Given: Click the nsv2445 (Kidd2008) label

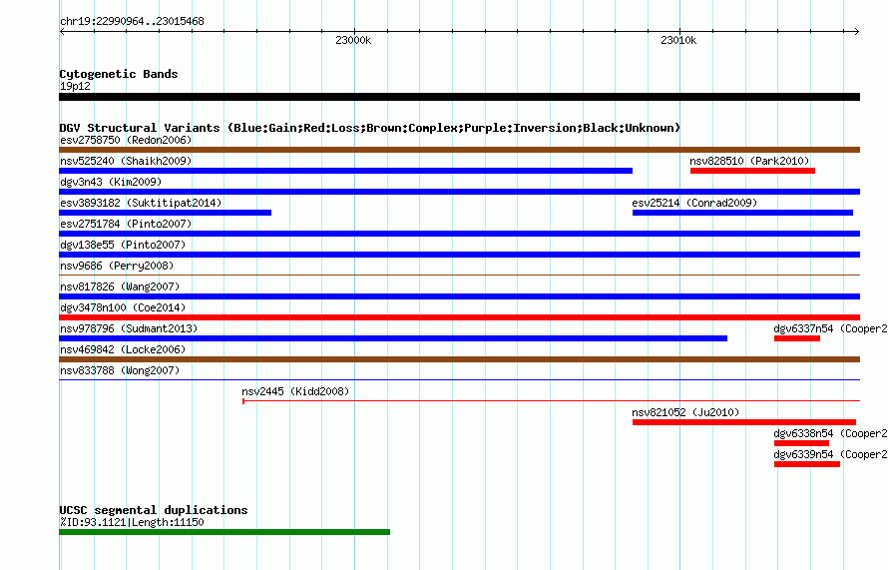Looking at the screenshot, I should tap(295, 391).
